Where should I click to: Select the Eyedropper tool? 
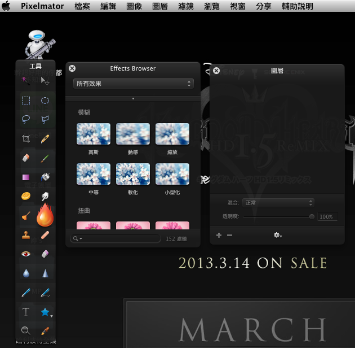coord(45,331)
